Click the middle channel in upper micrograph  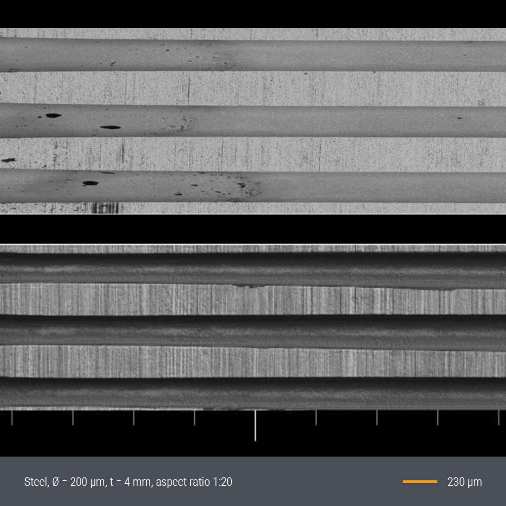(296, 121)
